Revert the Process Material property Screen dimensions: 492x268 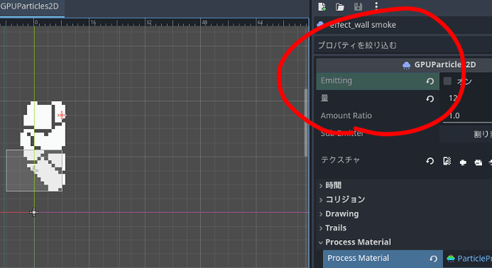434,259
